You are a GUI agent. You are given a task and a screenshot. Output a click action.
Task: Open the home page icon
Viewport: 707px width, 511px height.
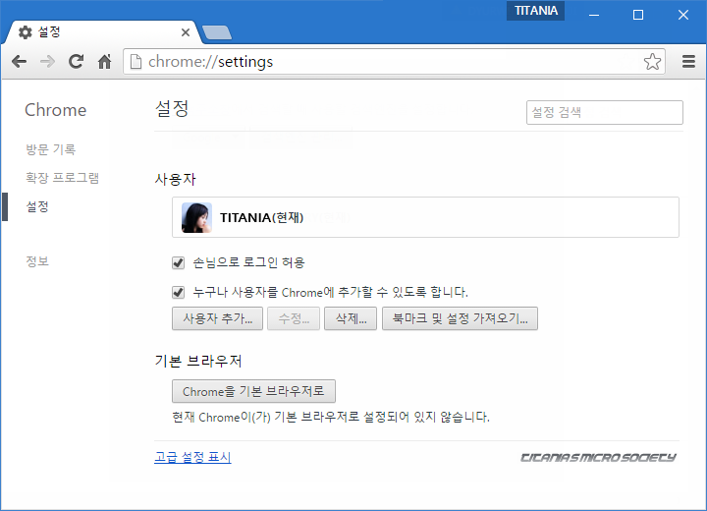click(x=105, y=61)
